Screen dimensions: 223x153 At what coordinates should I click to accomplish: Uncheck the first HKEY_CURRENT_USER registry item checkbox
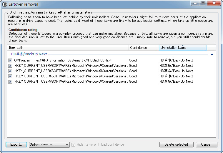coord(10,66)
